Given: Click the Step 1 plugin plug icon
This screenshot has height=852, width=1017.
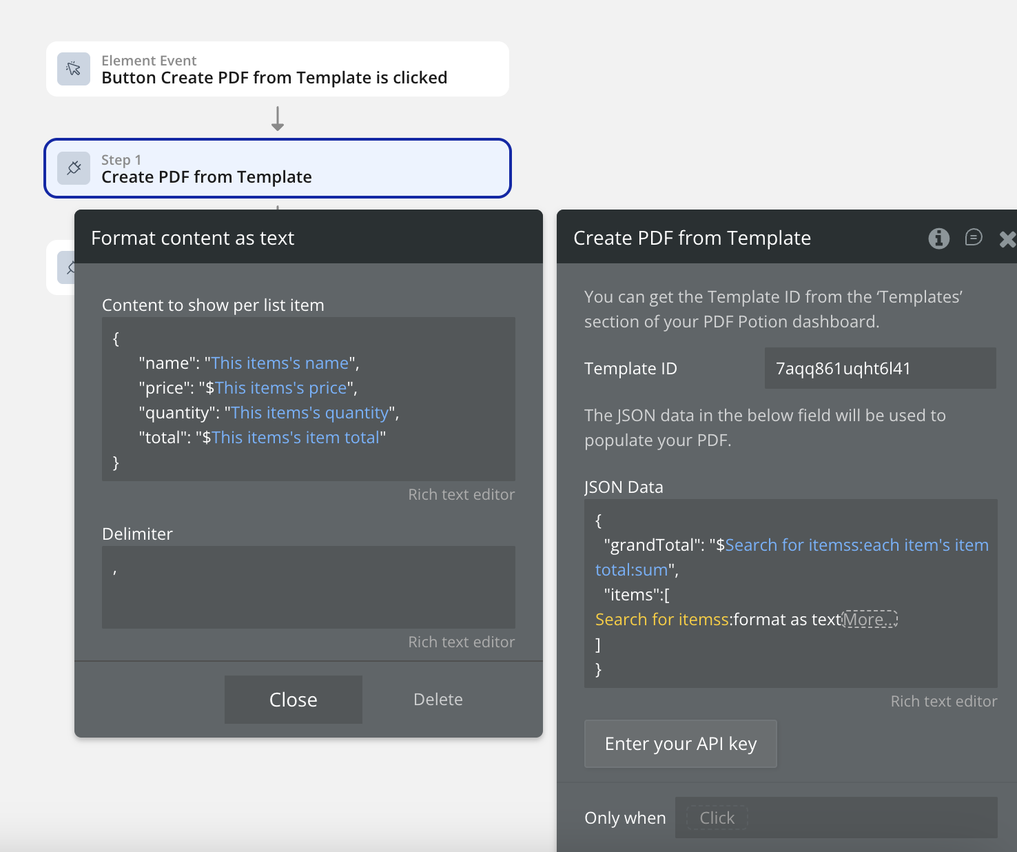Looking at the screenshot, I should tap(74, 168).
